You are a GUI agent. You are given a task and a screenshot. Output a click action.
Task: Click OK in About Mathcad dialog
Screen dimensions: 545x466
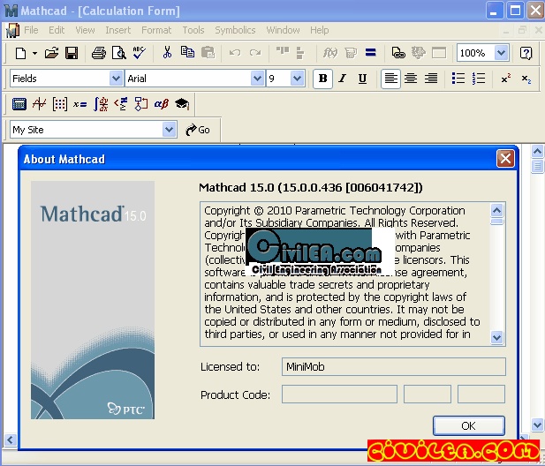[x=468, y=425]
